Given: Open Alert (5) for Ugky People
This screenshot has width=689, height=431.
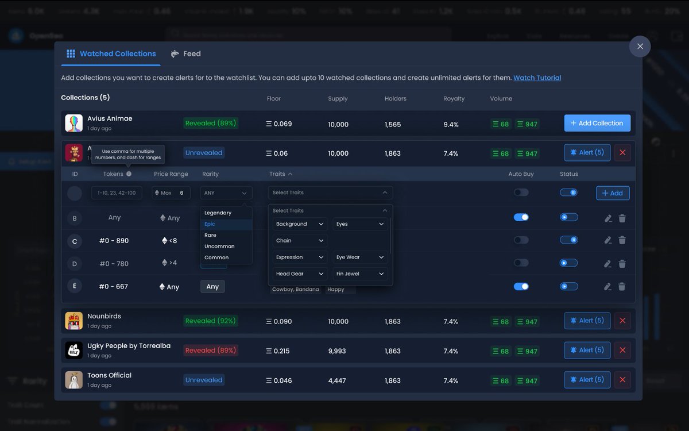Looking at the screenshot, I should click(x=587, y=350).
